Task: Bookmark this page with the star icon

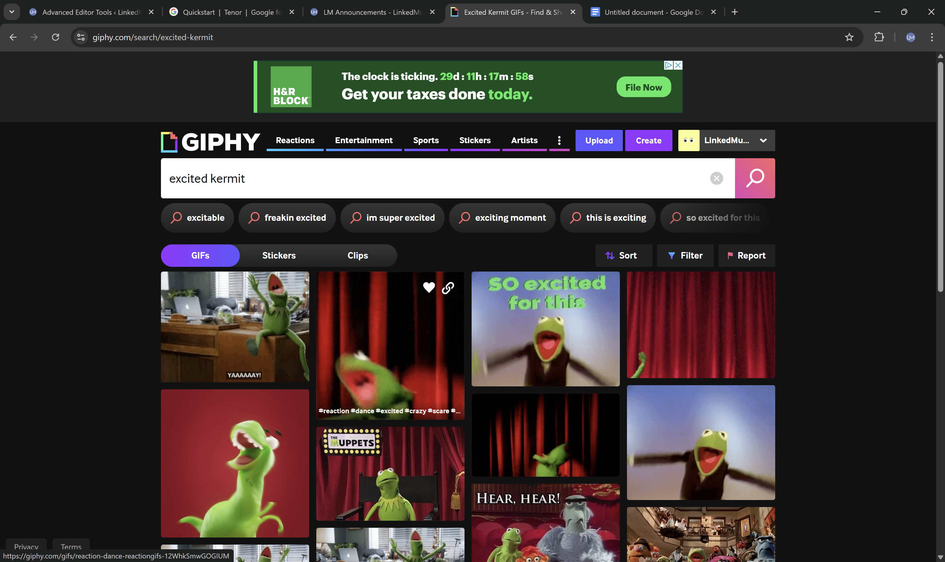Action: [x=849, y=37]
